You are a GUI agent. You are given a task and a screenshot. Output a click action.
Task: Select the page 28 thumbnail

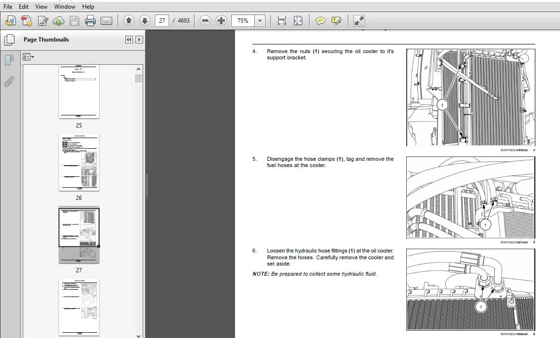point(79,307)
